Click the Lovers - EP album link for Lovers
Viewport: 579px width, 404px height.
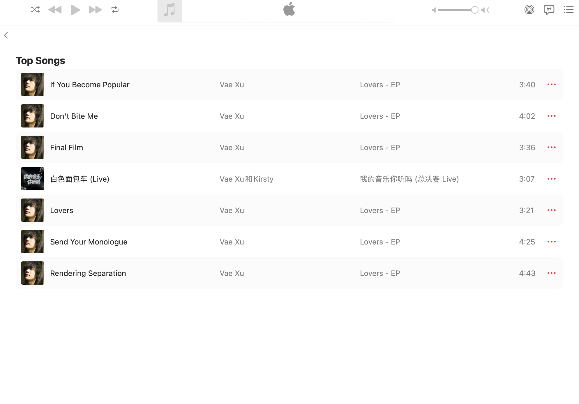380,210
